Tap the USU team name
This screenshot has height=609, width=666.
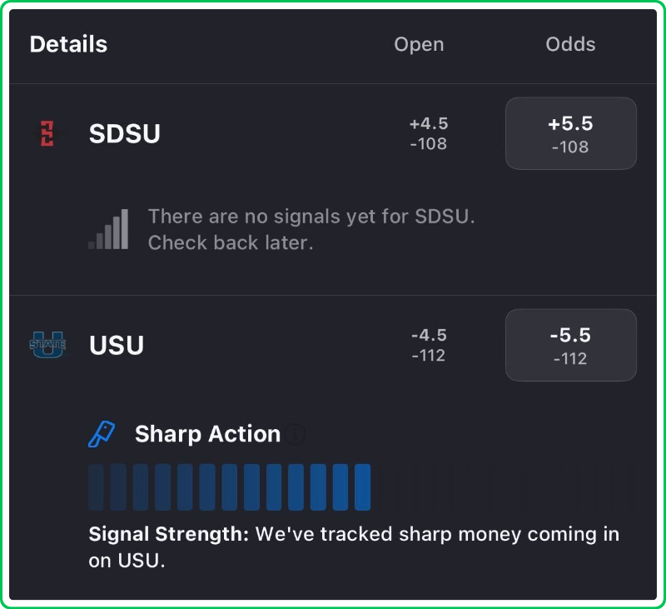[x=117, y=345]
